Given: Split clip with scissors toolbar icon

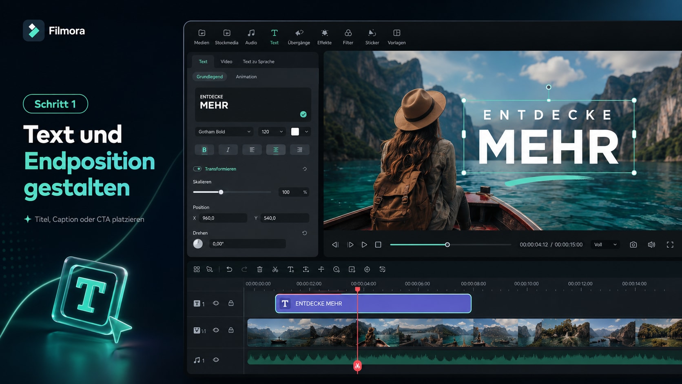Looking at the screenshot, I should [275, 269].
